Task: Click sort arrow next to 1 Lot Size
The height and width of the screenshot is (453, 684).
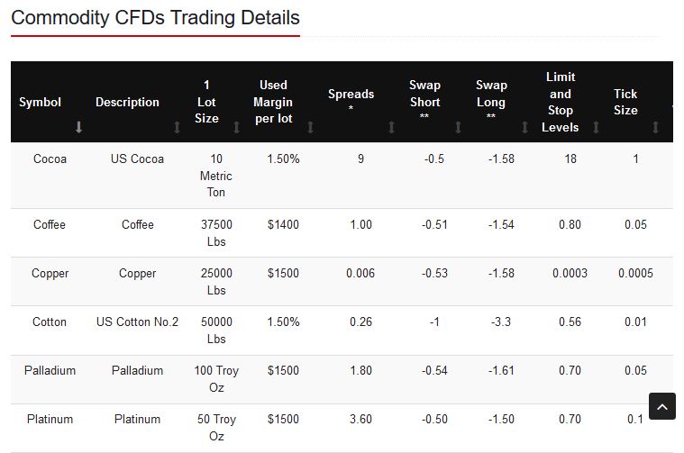Action: 236,128
